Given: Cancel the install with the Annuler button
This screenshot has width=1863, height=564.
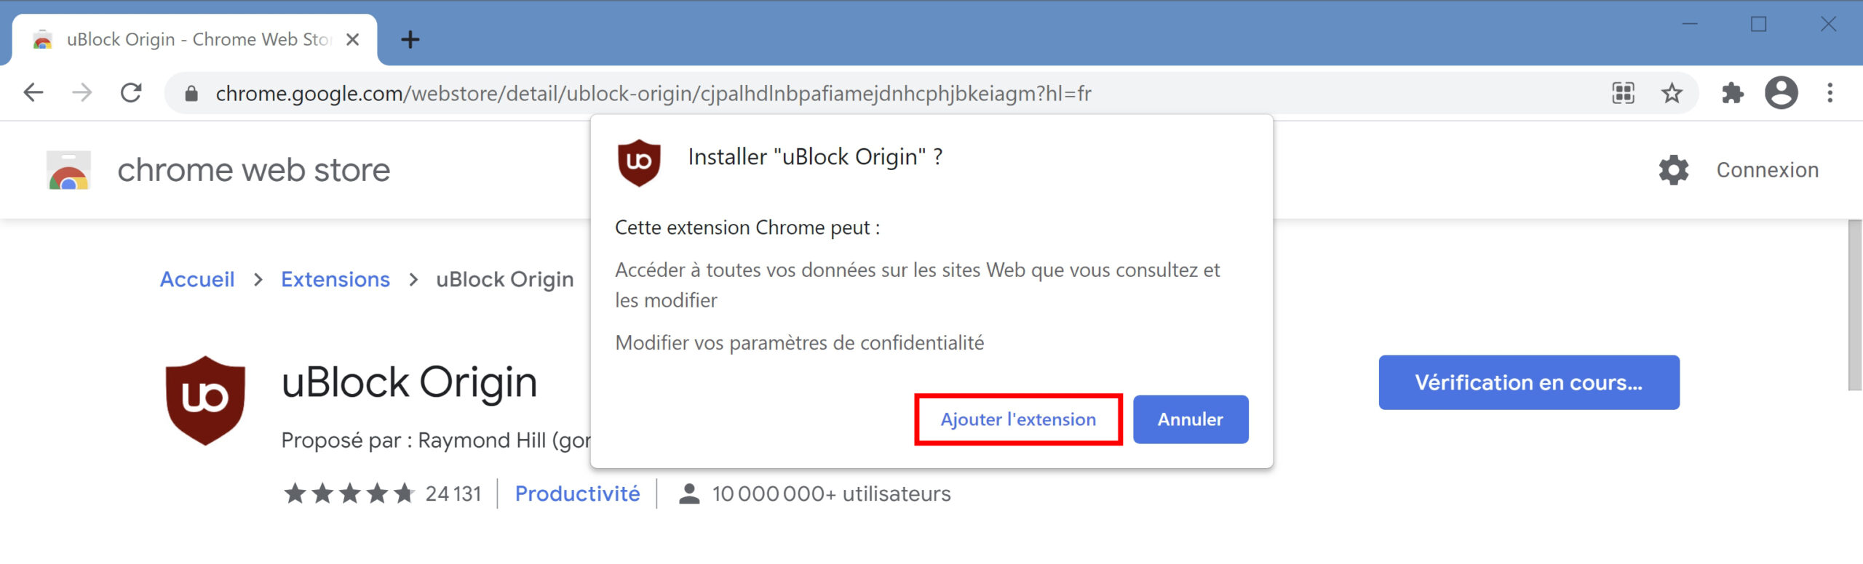Looking at the screenshot, I should 1191,419.
